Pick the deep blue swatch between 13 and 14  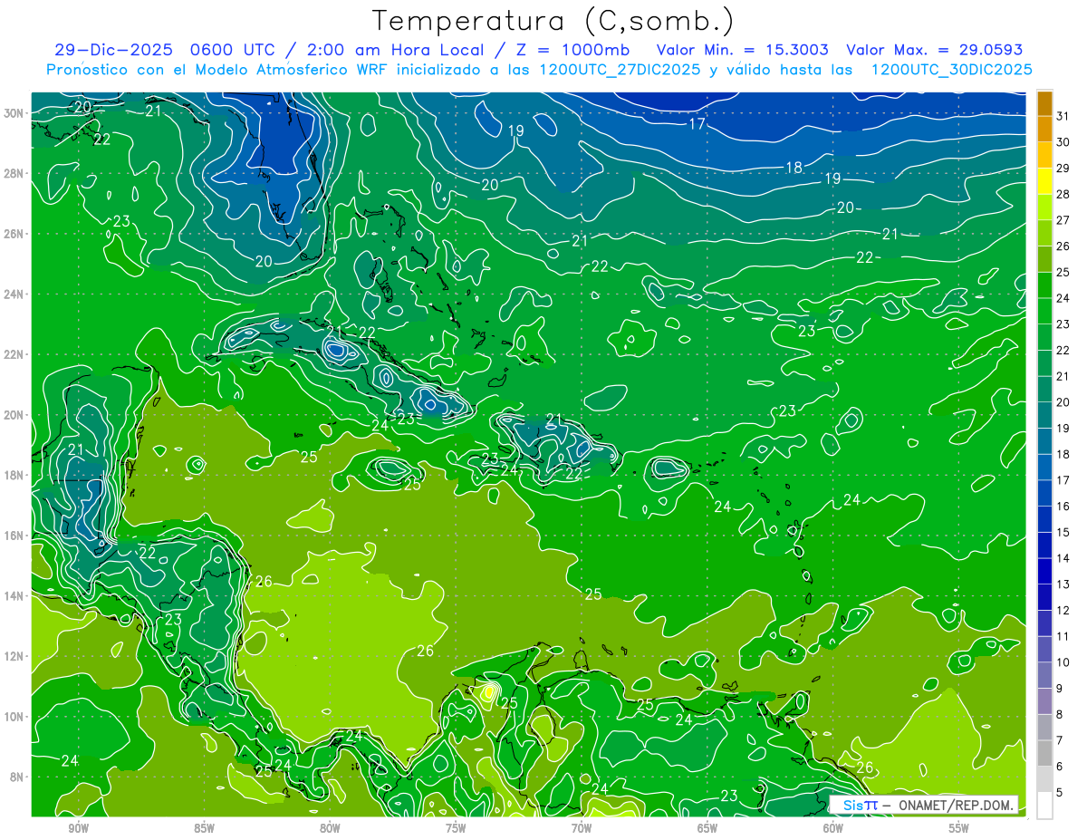pos(1044,572)
